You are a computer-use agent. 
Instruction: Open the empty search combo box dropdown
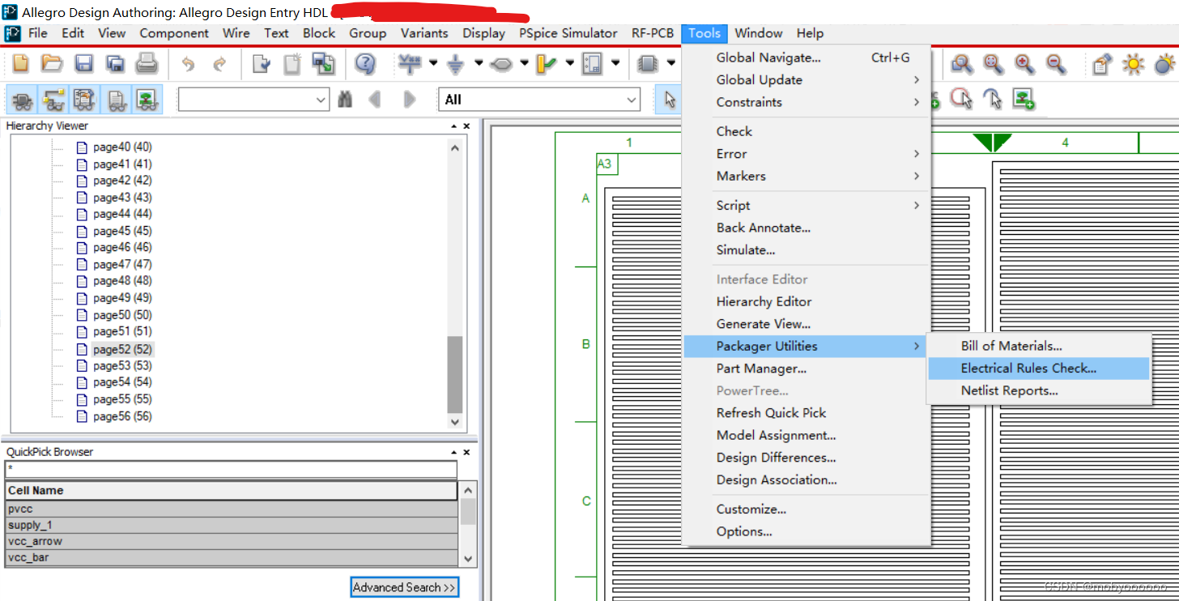coord(319,99)
